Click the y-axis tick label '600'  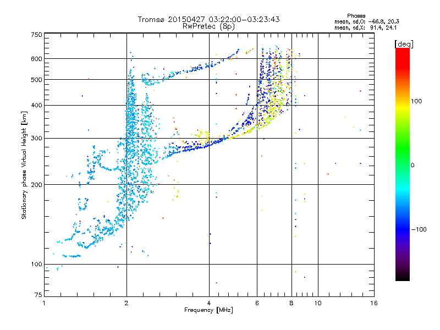click(36, 59)
